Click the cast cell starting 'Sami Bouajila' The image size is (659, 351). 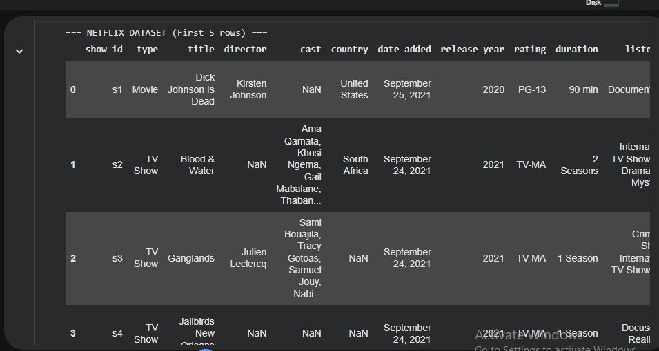coord(304,258)
